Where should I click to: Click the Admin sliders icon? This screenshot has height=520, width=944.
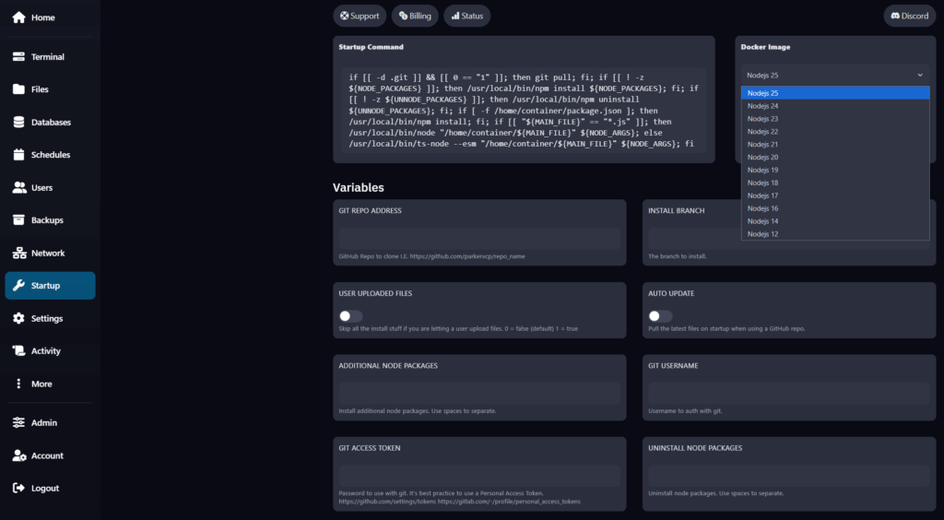coord(19,422)
